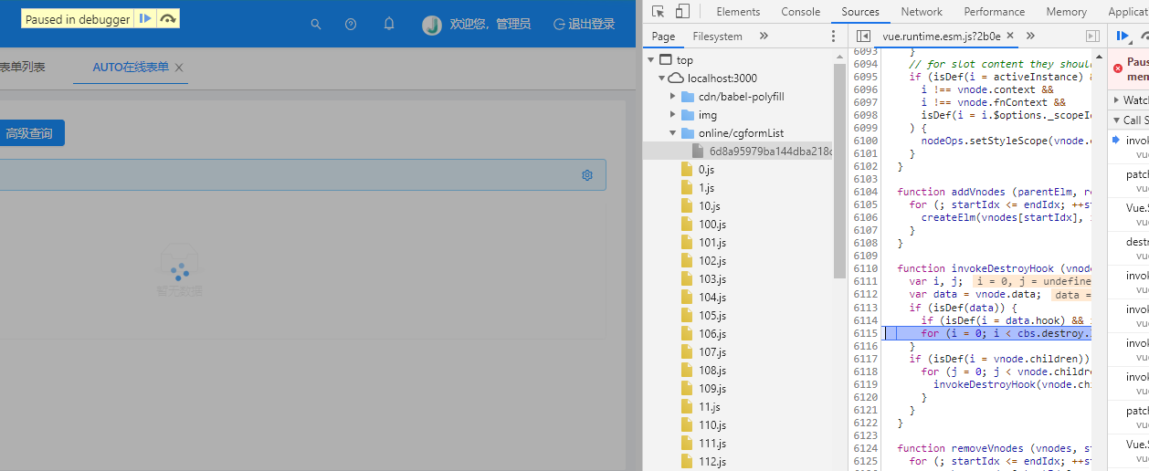
Task: Switch to the Elements panel
Action: (738, 12)
